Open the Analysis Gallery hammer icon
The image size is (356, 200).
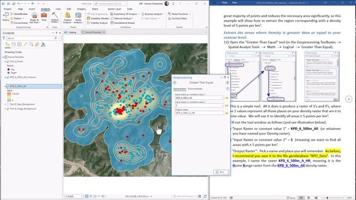(x=55, y=18)
